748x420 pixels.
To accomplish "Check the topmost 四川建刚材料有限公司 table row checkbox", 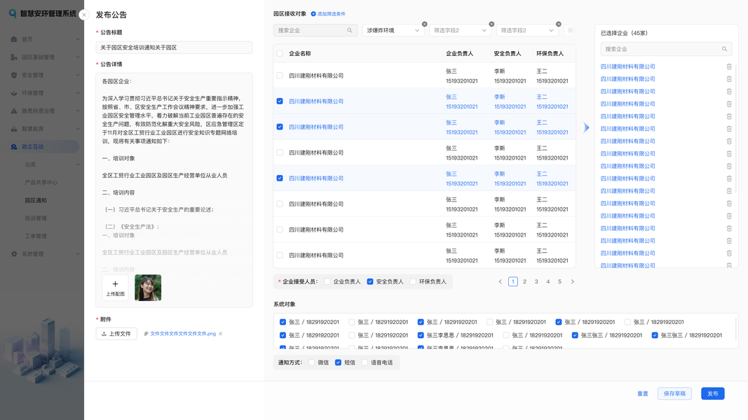I will (x=280, y=76).
